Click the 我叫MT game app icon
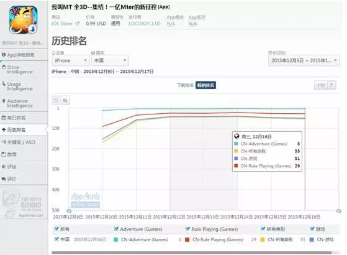Image resolution: width=347 pixels, height=255 pixels. [23, 20]
